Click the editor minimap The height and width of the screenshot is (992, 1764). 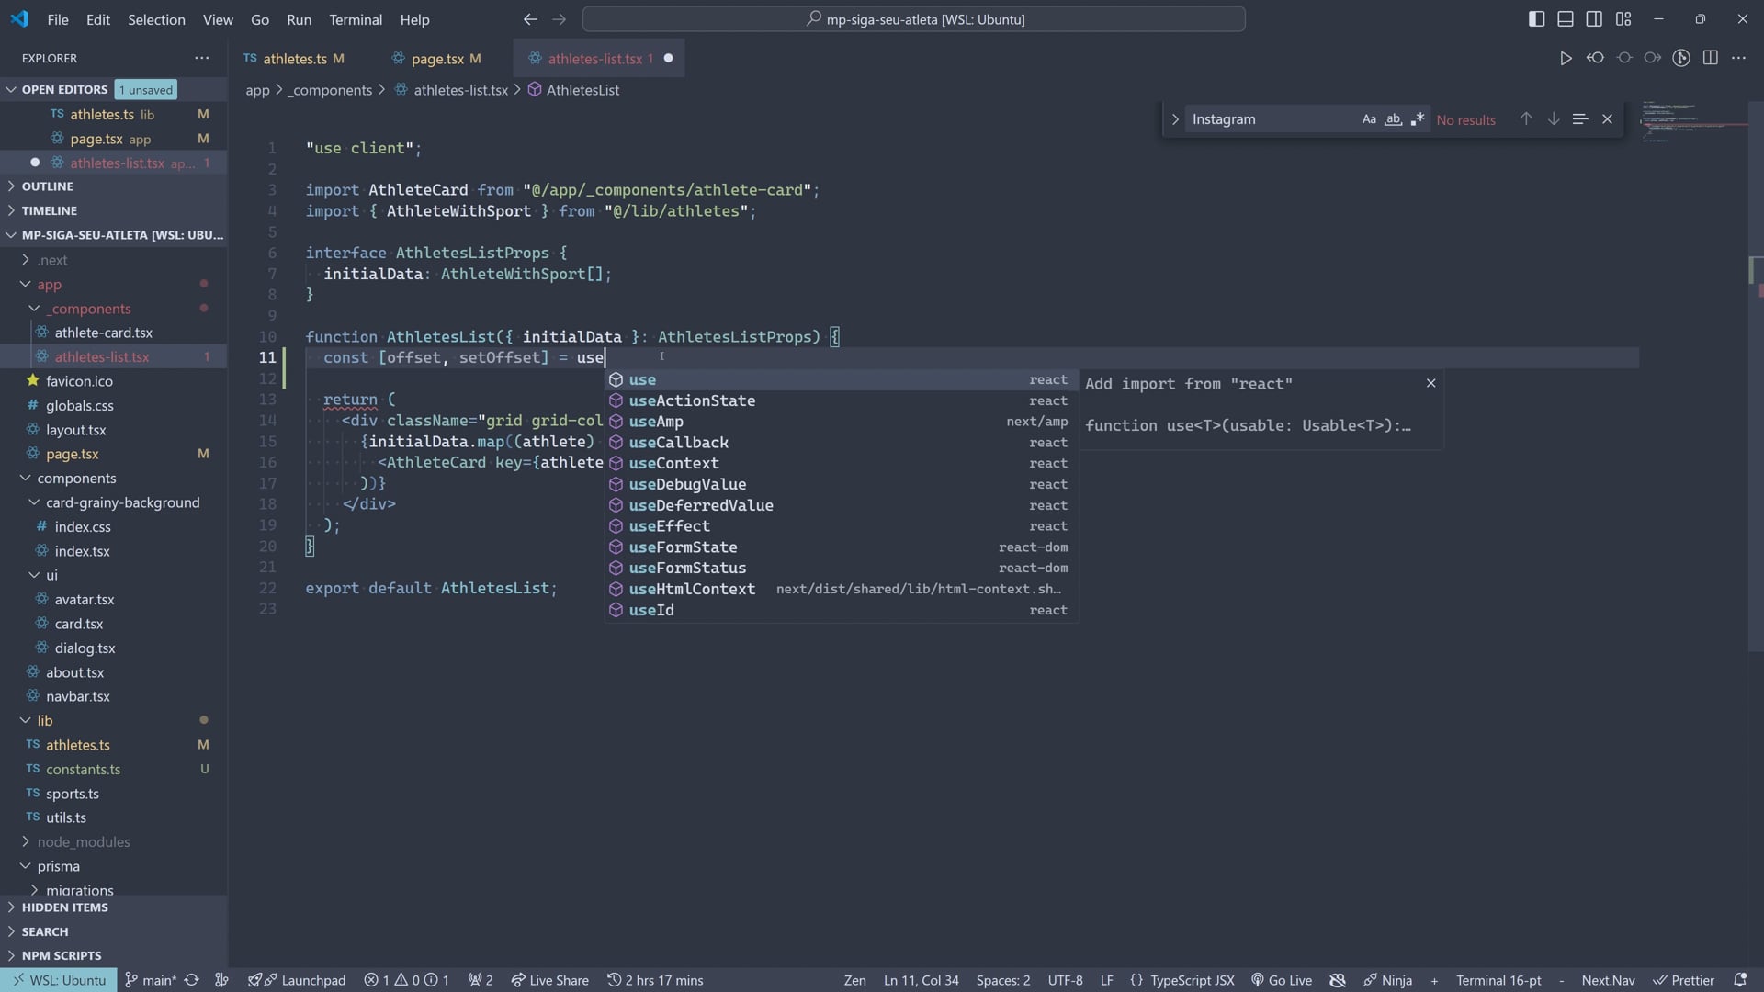1692,124
